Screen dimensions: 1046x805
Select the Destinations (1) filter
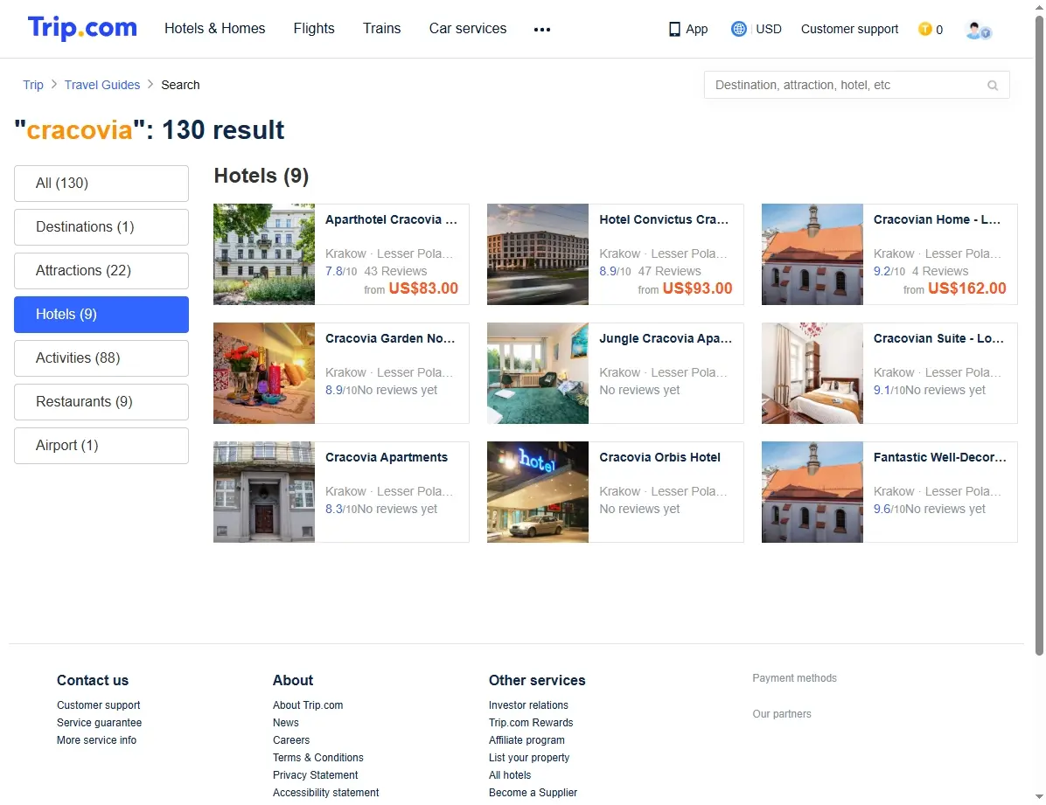coord(101,226)
